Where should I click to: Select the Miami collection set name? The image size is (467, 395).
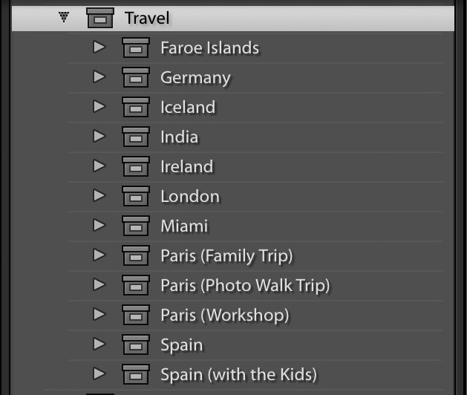pos(184,226)
